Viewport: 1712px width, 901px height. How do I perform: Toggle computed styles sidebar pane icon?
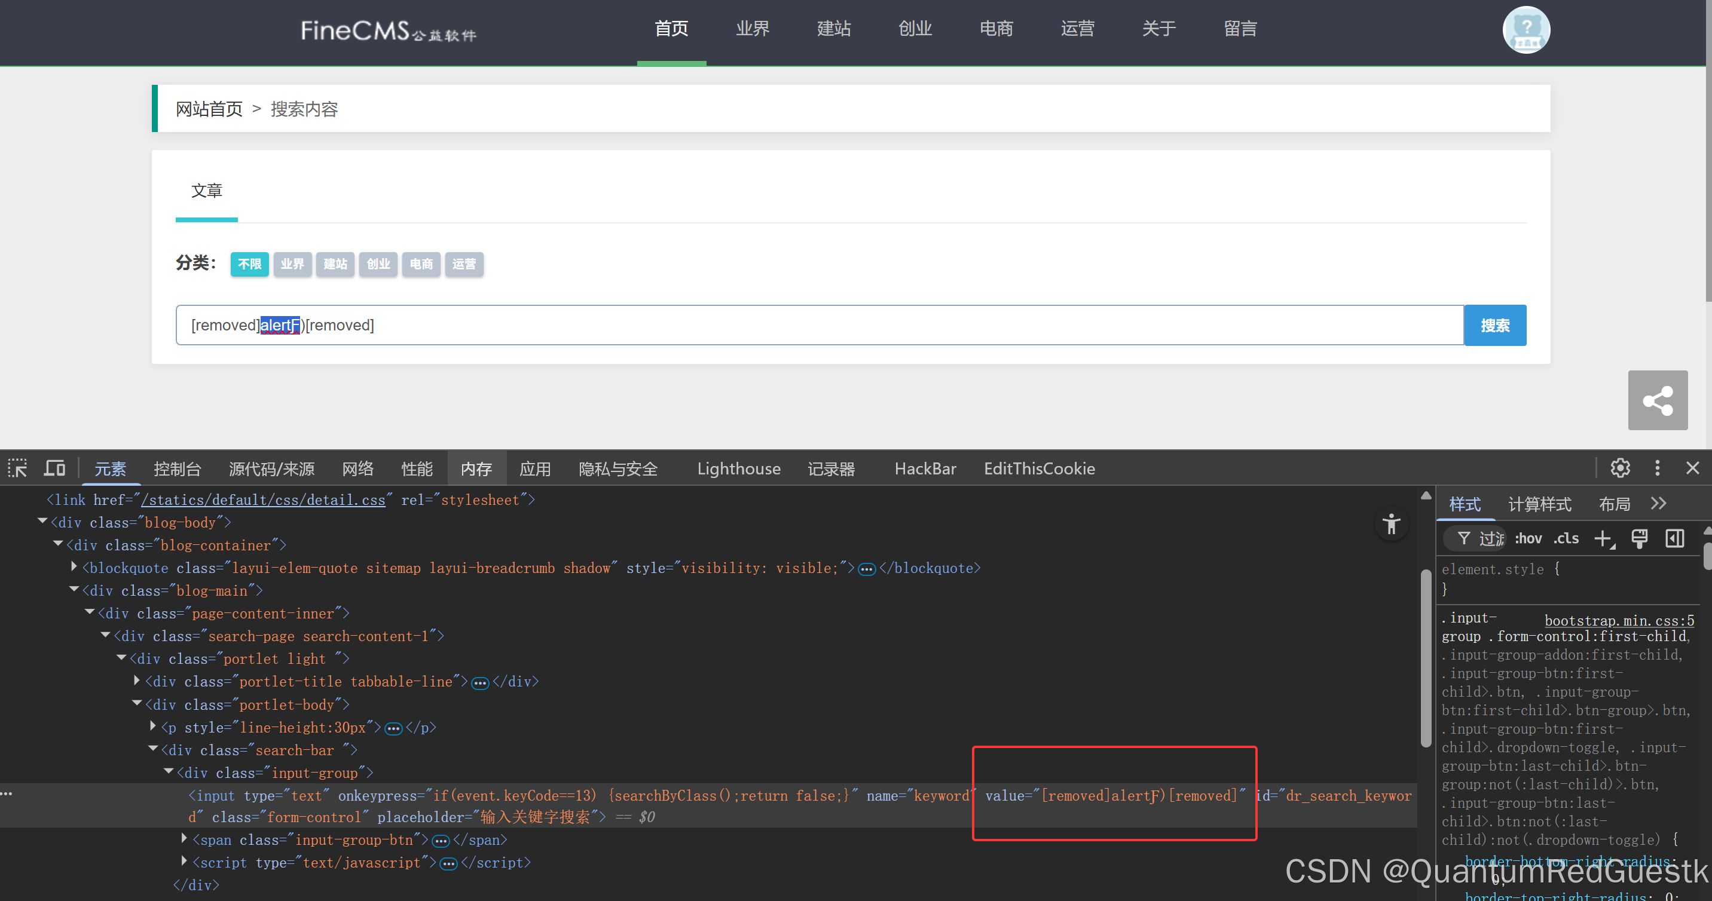tap(1674, 539)
